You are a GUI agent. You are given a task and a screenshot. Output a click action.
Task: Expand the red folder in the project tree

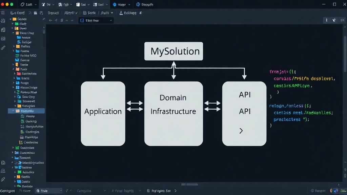click(x=15, y=73)
